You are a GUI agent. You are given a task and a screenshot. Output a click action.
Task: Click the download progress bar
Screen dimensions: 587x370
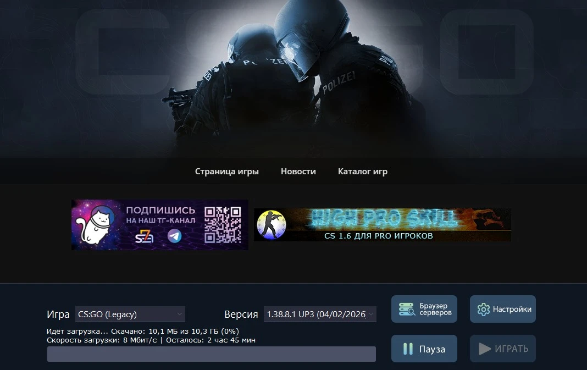click(x=212, y=354)
